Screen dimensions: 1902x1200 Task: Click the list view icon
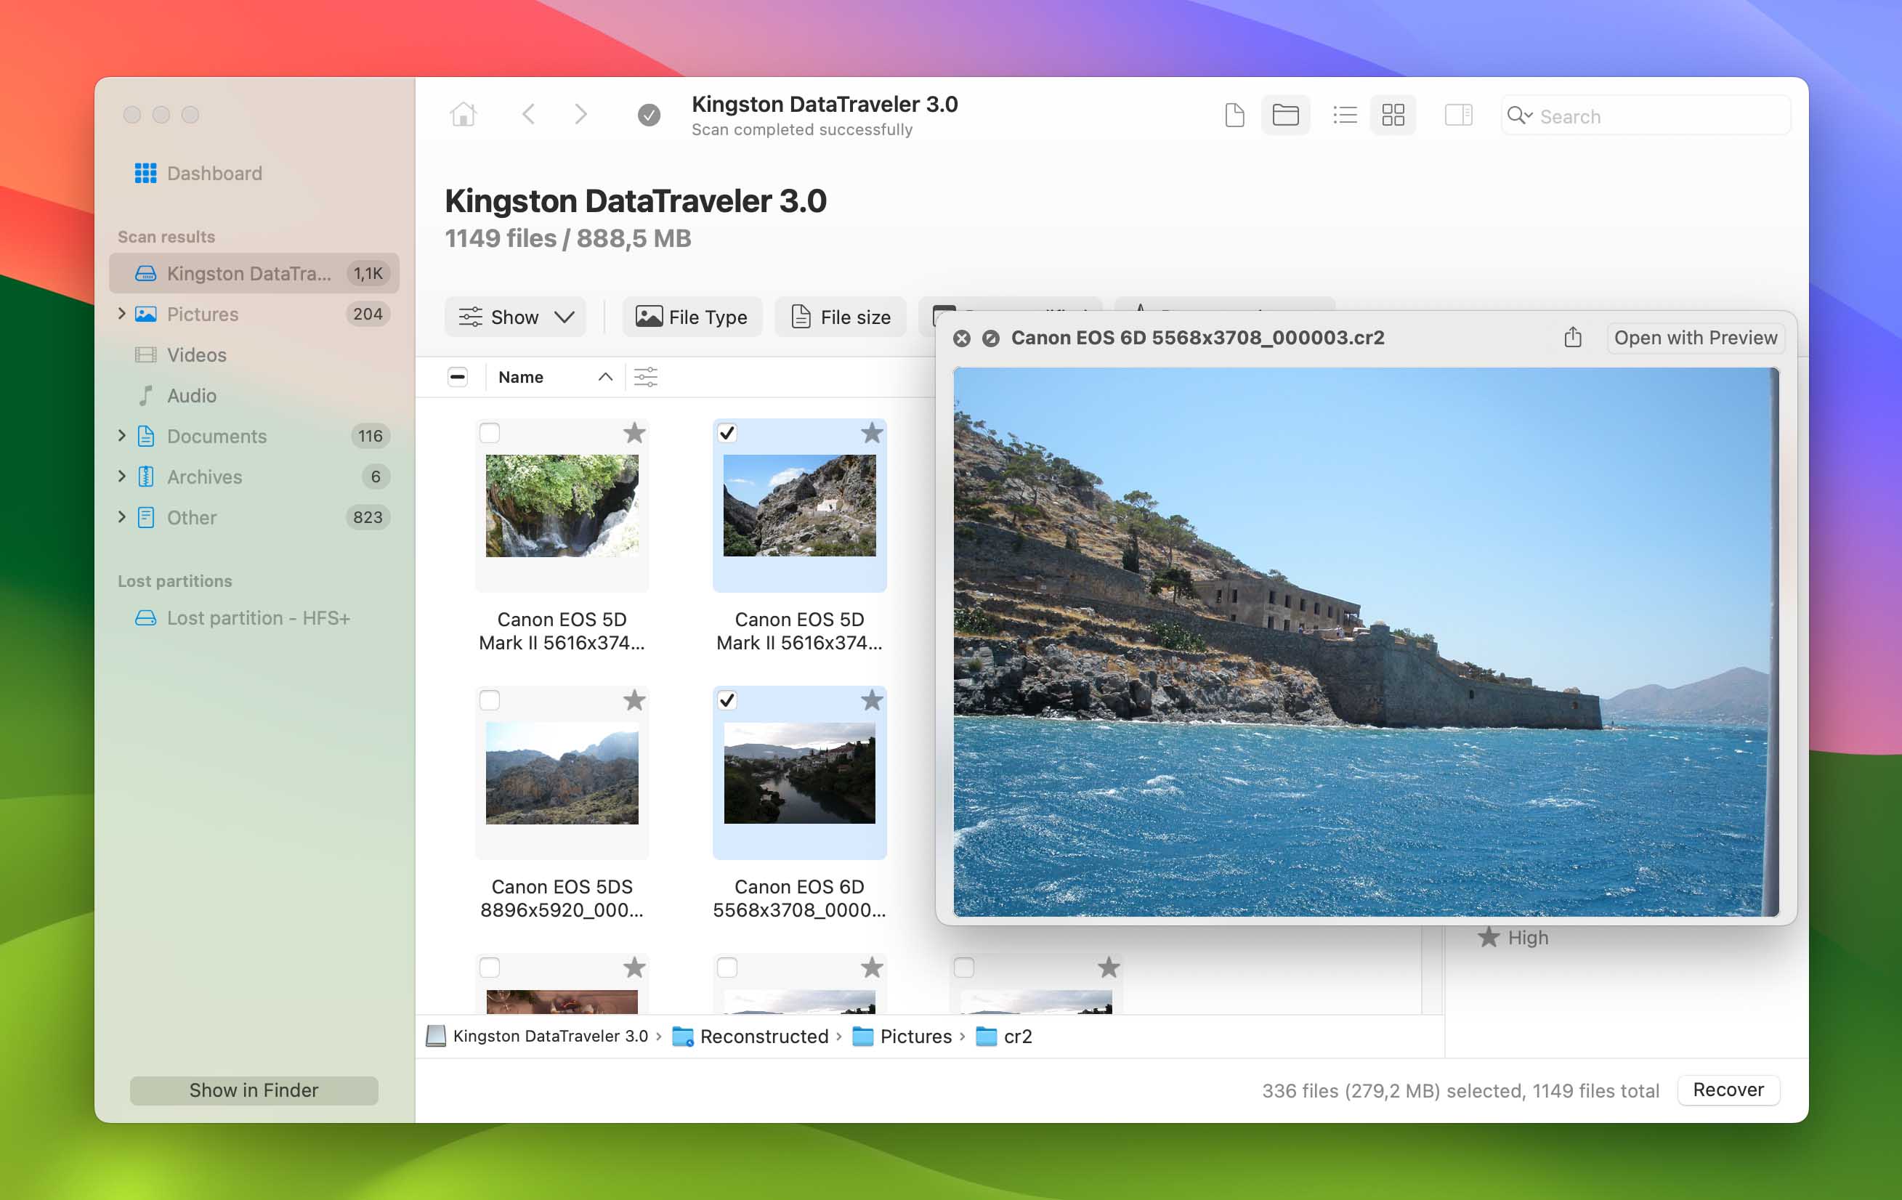[x=1343, y=116]
